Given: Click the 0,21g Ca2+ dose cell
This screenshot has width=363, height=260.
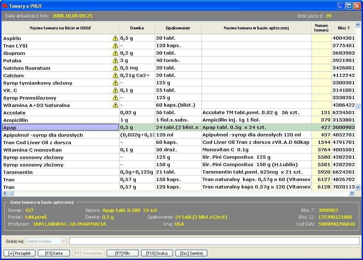Looking at the screenshot, I should pos(137,75).
